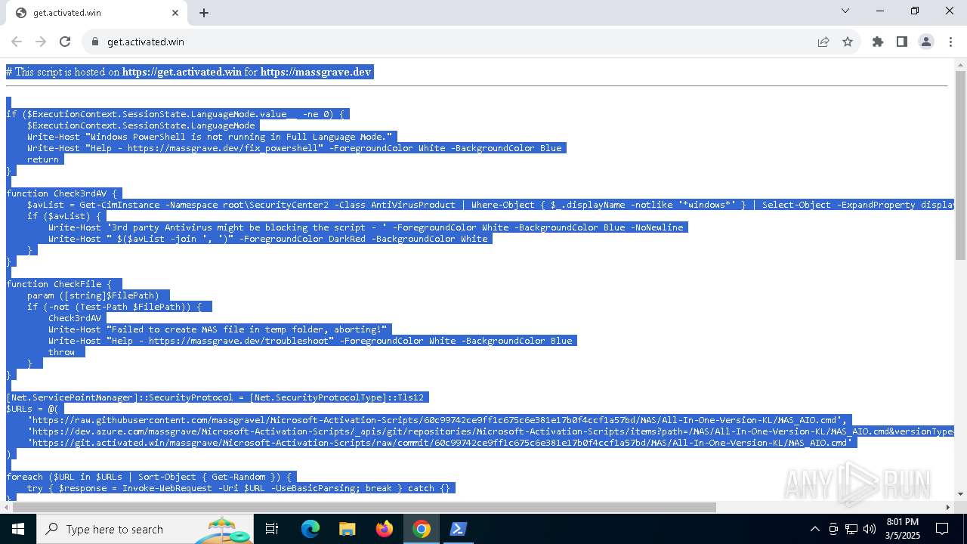Share this page icon
Screen dimensions: 967x544
pos(823,42)
